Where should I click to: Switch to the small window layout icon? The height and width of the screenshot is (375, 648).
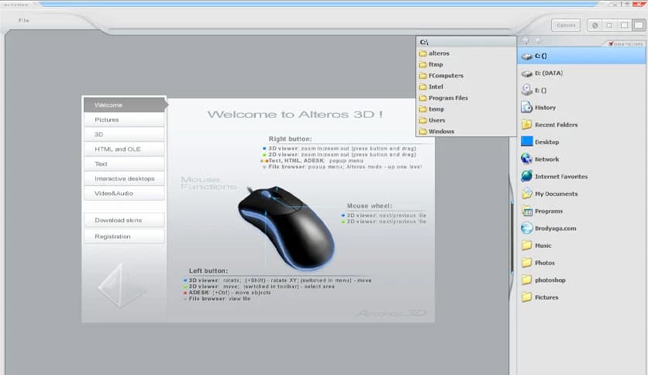pyautogui.click(x=609, y=26)
